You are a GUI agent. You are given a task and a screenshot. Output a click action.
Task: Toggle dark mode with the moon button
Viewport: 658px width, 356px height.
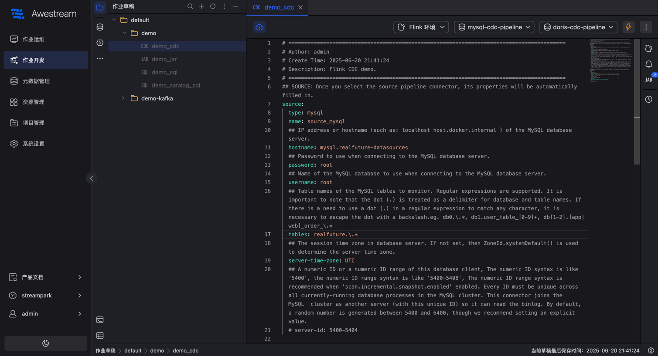[x=46, y=343]
